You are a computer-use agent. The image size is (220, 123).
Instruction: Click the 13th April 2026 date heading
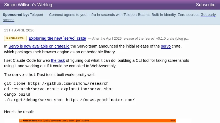click(x=19, y=30)
